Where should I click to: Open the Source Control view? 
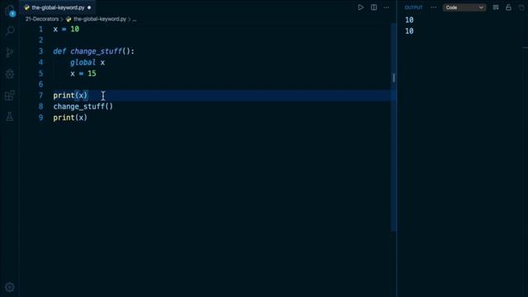tap(10, 52)
